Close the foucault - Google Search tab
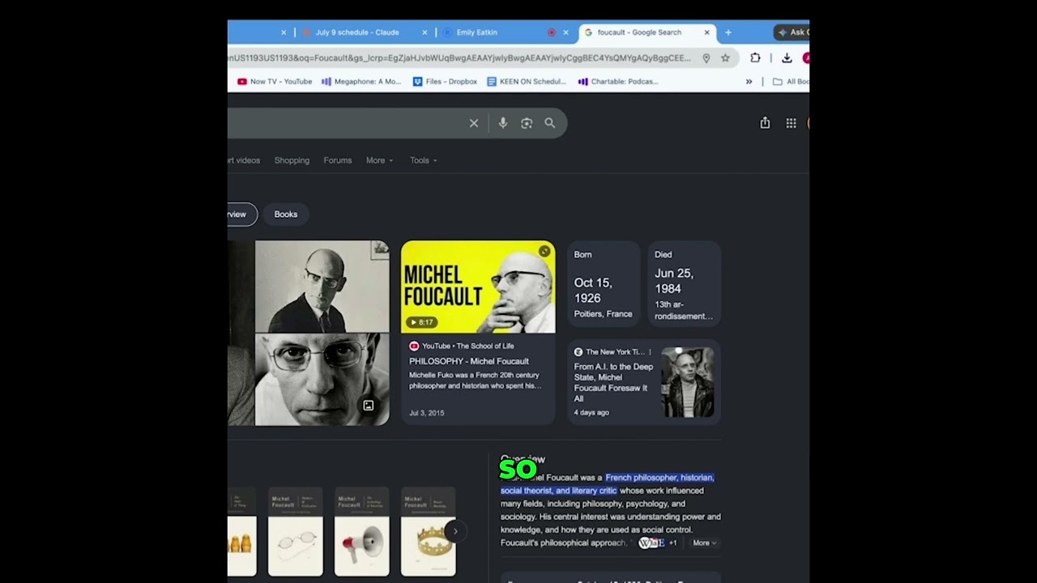The height and width of the screenshot is (583, 1037). pyautogui.click(x=706, y=32)
